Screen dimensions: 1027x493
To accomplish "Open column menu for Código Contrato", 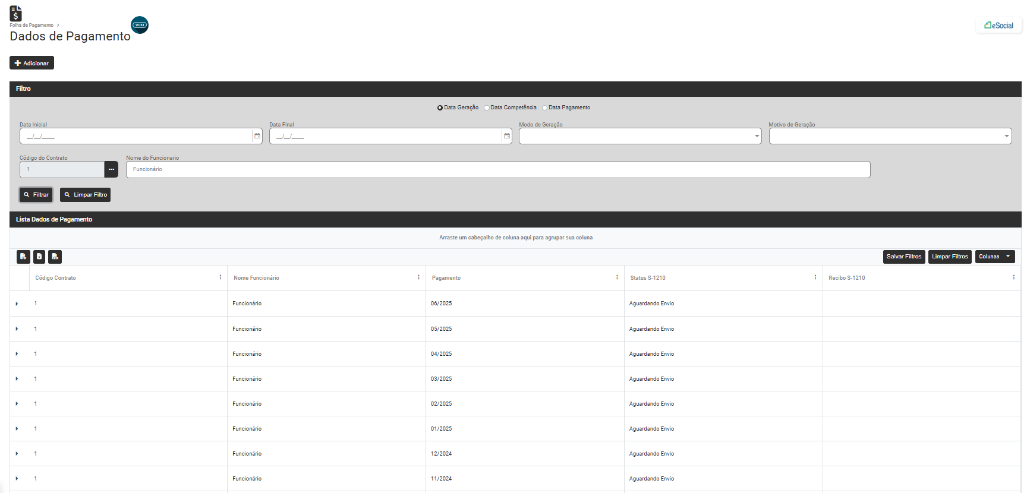I will [x=220, y=277].
